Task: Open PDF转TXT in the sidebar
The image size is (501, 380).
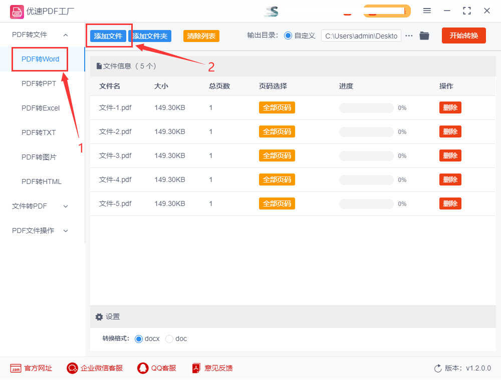Action: tap(39, 132)
